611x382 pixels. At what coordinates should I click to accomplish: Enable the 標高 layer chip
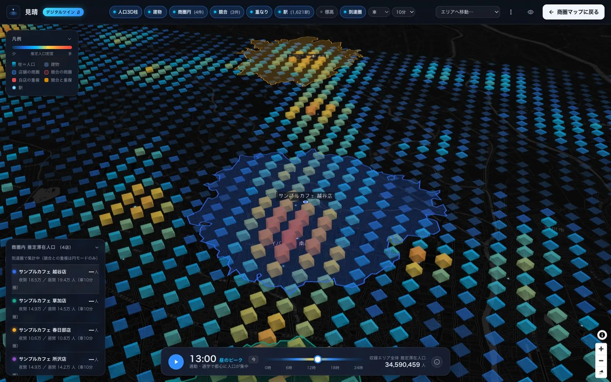(x=326, y=12)
